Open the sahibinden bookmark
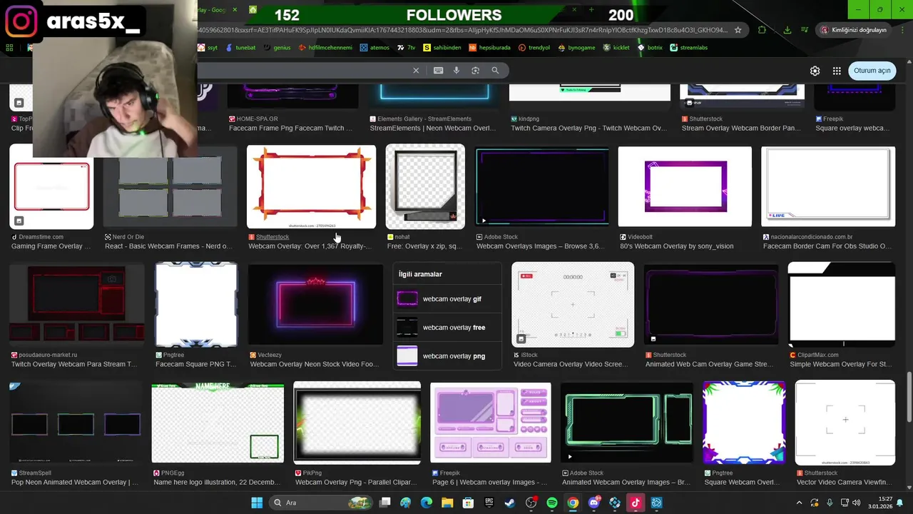The width and height of the screenshot is (913, 514). point(442,48)
